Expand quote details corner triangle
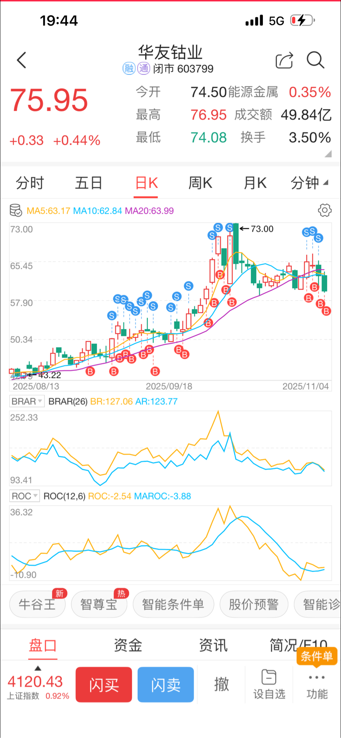 click(328, 154)
